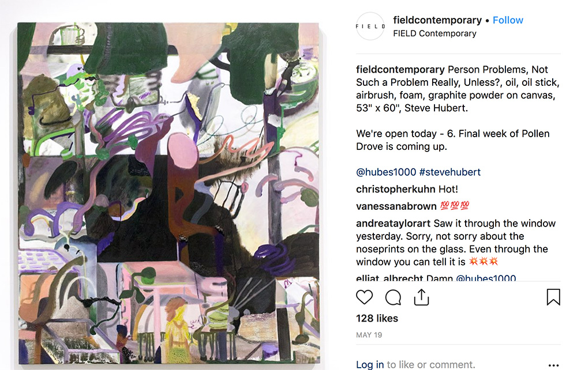The image size is (577, 370).
Task: Open the #stevehubert hashtag
Action: (449, 172)
